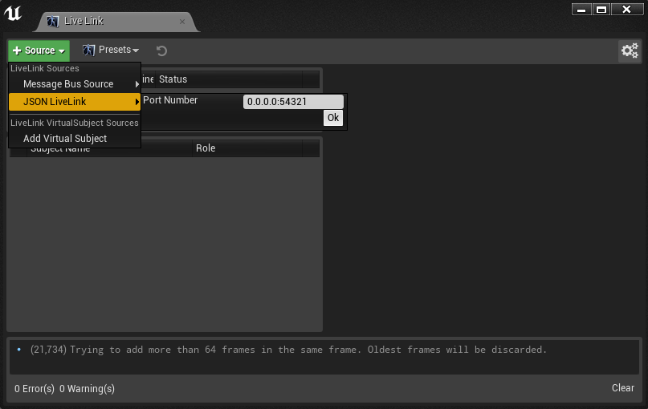Screen dimensions: 648x409
Task: Expand the Message Bus Source submenu arrow
Action: pyautogui.click(x=137, y=84)
